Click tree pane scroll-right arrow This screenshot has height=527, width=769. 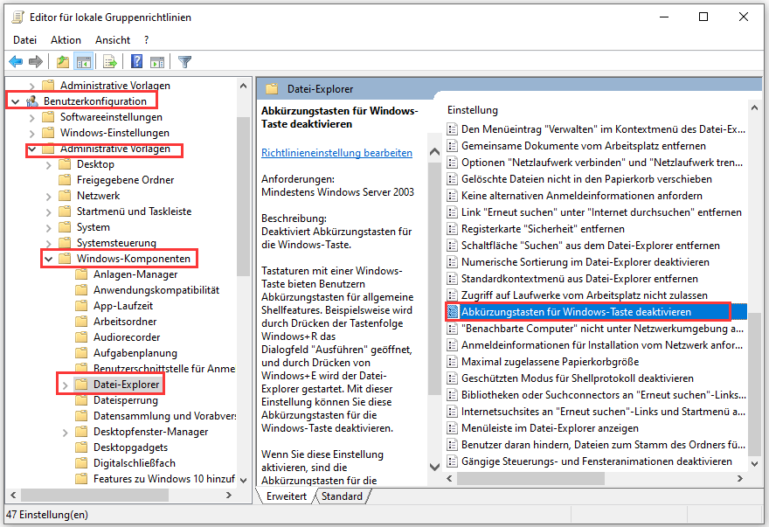pyautogui.click(x=229, y=496)
